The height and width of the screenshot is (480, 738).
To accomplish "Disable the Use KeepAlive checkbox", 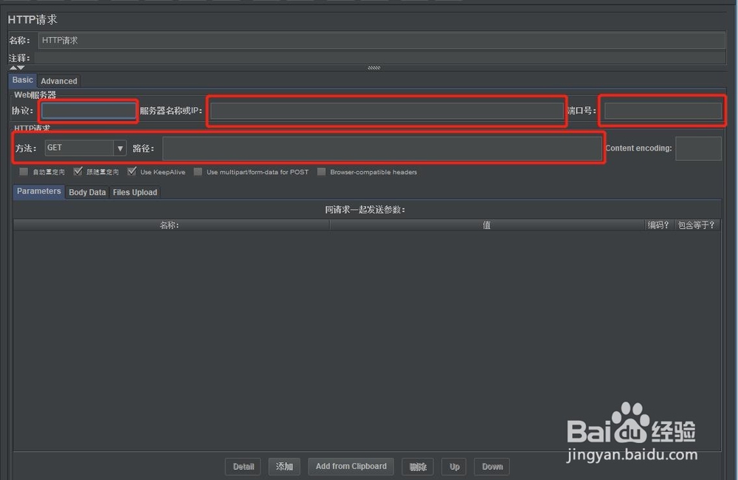I will tap(132, 172).
